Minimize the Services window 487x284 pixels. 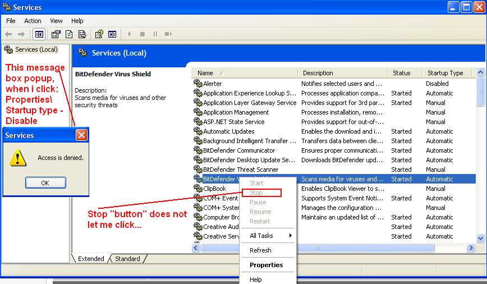tap(453, 7)
